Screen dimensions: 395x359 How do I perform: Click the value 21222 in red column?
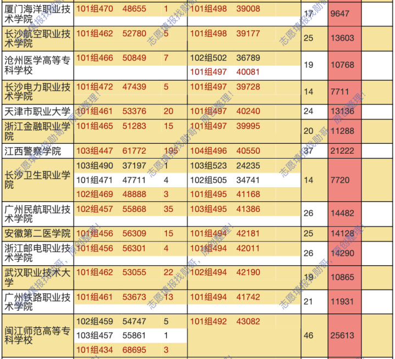pyautogui.click(x=342, y=151)
